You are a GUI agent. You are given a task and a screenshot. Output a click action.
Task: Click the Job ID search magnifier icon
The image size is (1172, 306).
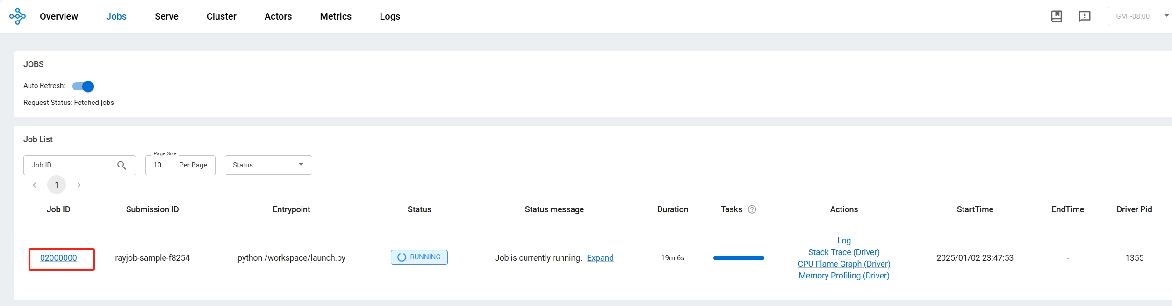tap(122, 165)
